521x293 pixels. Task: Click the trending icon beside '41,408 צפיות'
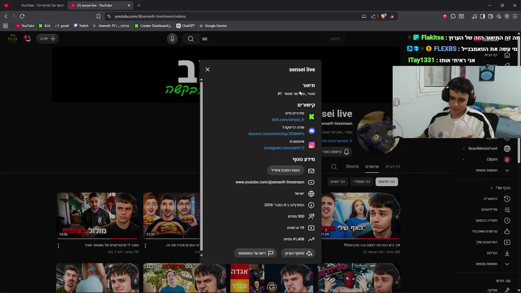click(311, 239)
